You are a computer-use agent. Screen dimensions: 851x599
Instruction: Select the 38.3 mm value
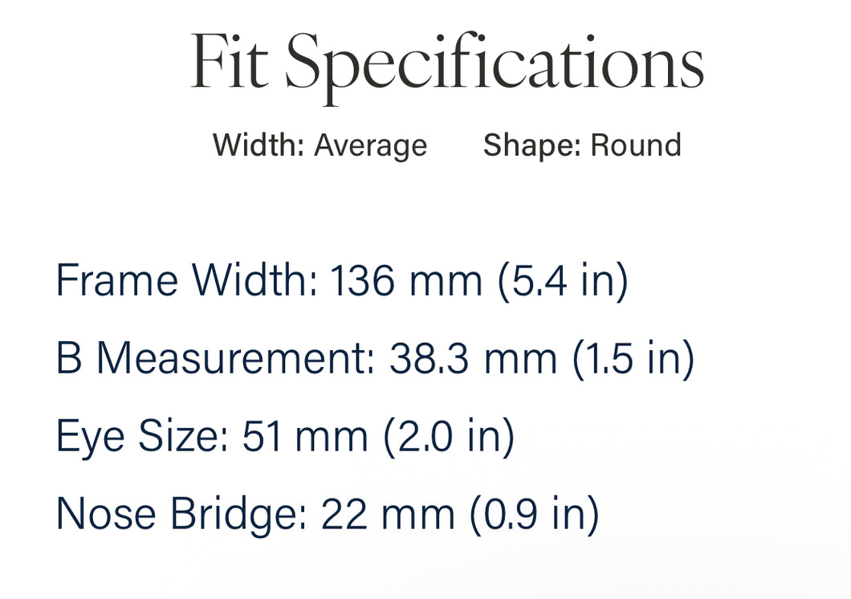pos(473,358)
